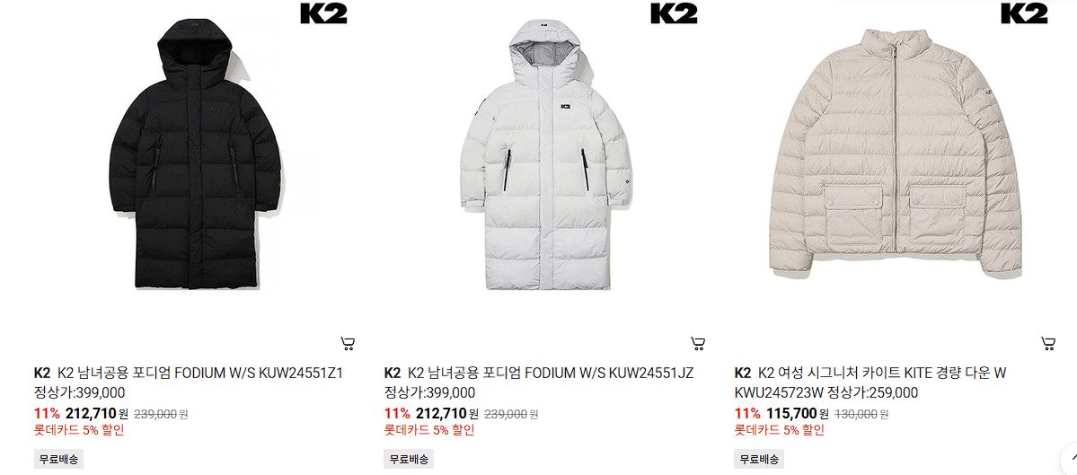Add black FODIUM coat to cart

pos(348,343)
